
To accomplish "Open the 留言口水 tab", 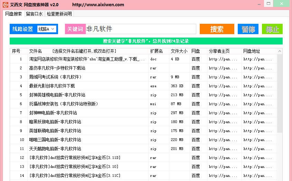I will 34,14.
